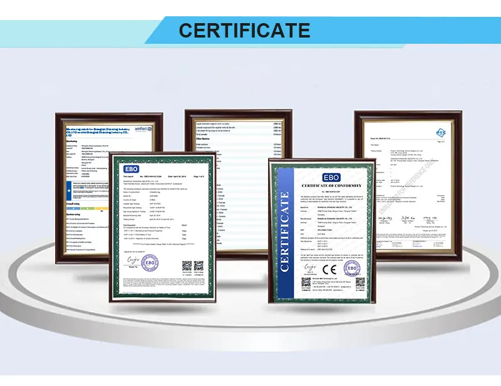Click the signature left of the CE mark
Image resolution: width=501 pixels, height=386 pixels.
coord(310,267)
